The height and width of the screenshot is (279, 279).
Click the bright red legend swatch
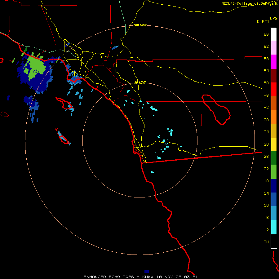pyautogui.click(x=274, y=89)
